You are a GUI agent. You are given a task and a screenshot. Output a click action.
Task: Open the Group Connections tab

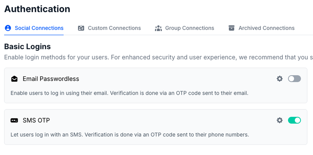tap(189, 28)
